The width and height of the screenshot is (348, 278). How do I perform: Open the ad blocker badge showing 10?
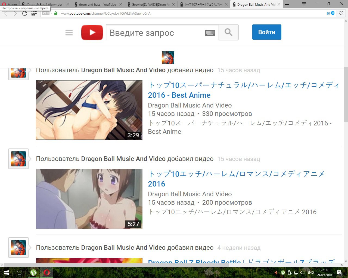331,13
